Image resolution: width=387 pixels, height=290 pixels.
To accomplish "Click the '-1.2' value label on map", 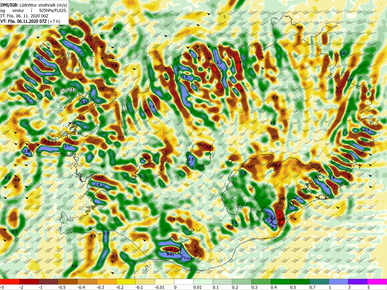I will [101, 89].
